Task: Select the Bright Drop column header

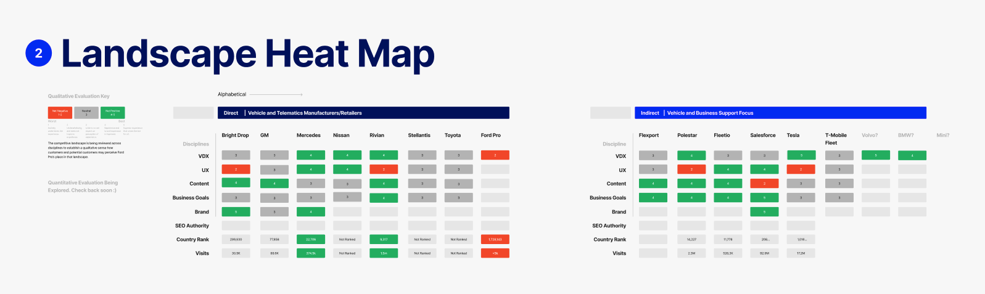Action: coord(236,135)
